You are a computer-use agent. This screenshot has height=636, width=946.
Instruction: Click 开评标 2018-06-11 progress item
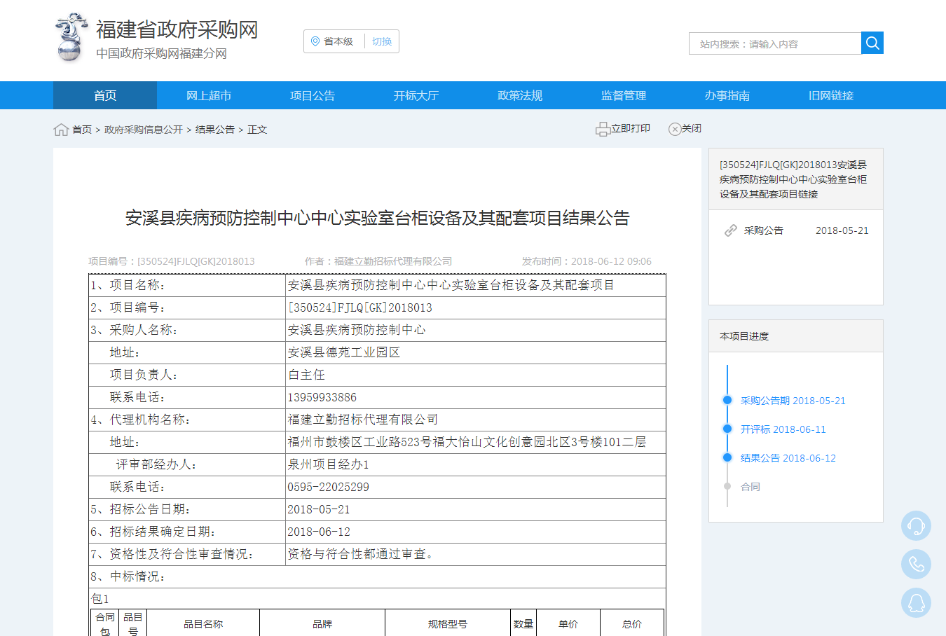coord(783,429)
